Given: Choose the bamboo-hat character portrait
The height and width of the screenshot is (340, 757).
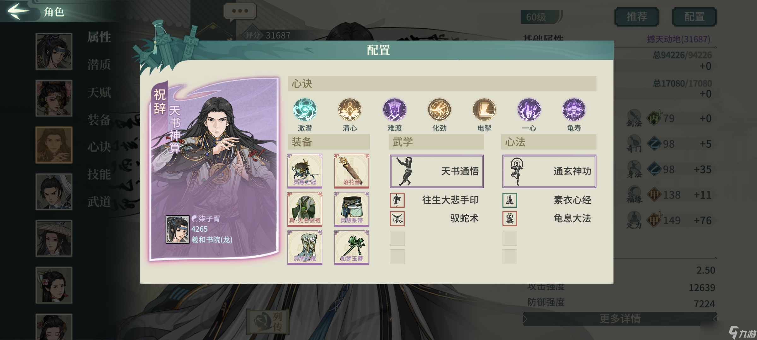Looking at the screenshot, I should [x=54, y=238].
